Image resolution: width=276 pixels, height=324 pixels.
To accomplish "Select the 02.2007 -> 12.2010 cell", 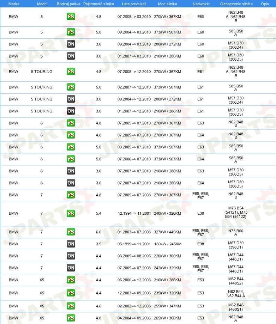I will tap(134, 87).
